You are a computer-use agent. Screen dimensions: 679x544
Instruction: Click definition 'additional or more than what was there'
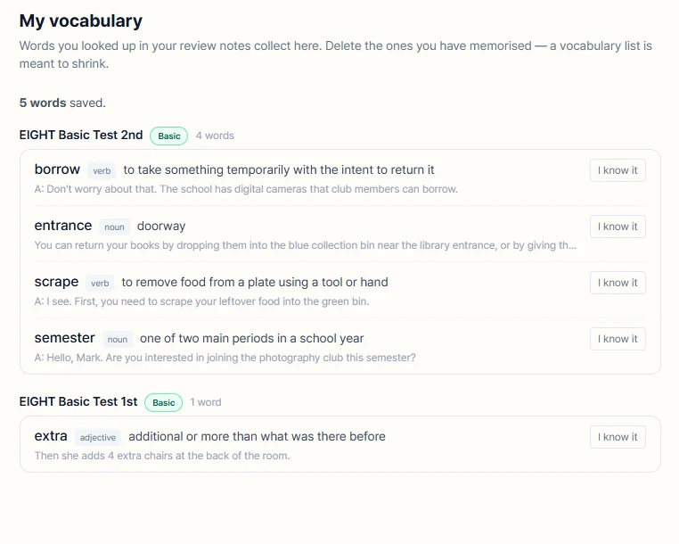tap(257, 436)
